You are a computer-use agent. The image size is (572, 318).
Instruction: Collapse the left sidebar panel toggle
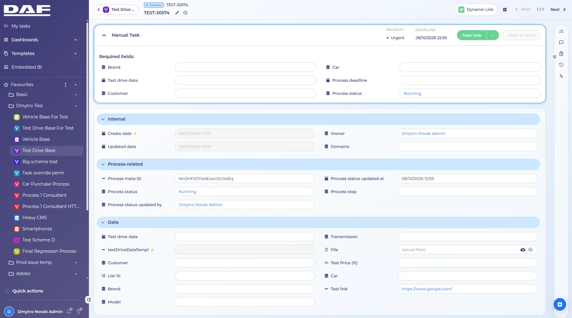coord(89,300)
